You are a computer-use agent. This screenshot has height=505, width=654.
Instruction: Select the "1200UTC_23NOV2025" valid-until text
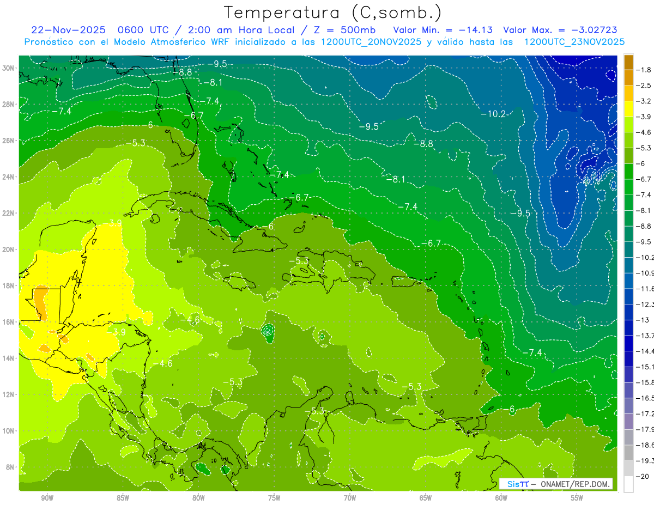click(573, 41)
